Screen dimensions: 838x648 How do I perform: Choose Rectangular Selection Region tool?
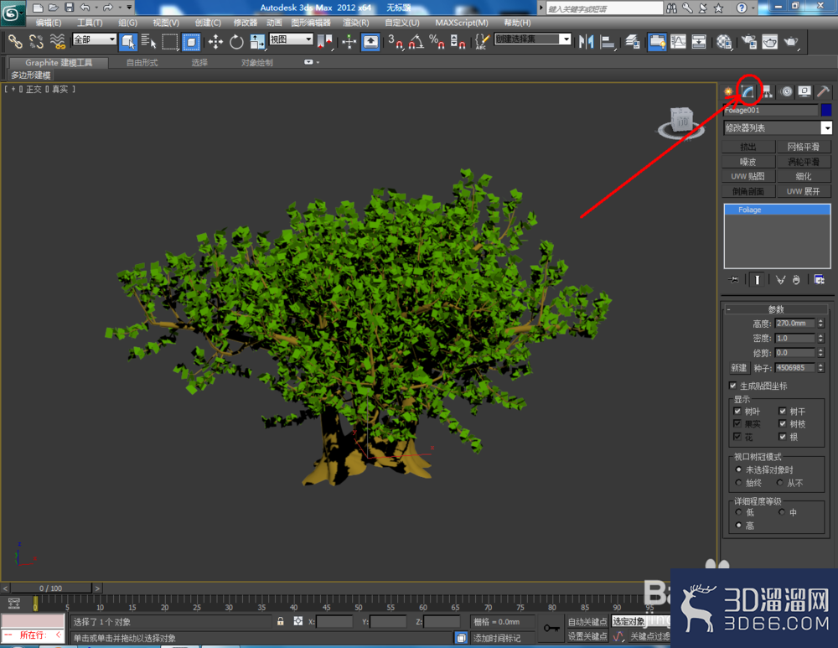tap(170, 41)
